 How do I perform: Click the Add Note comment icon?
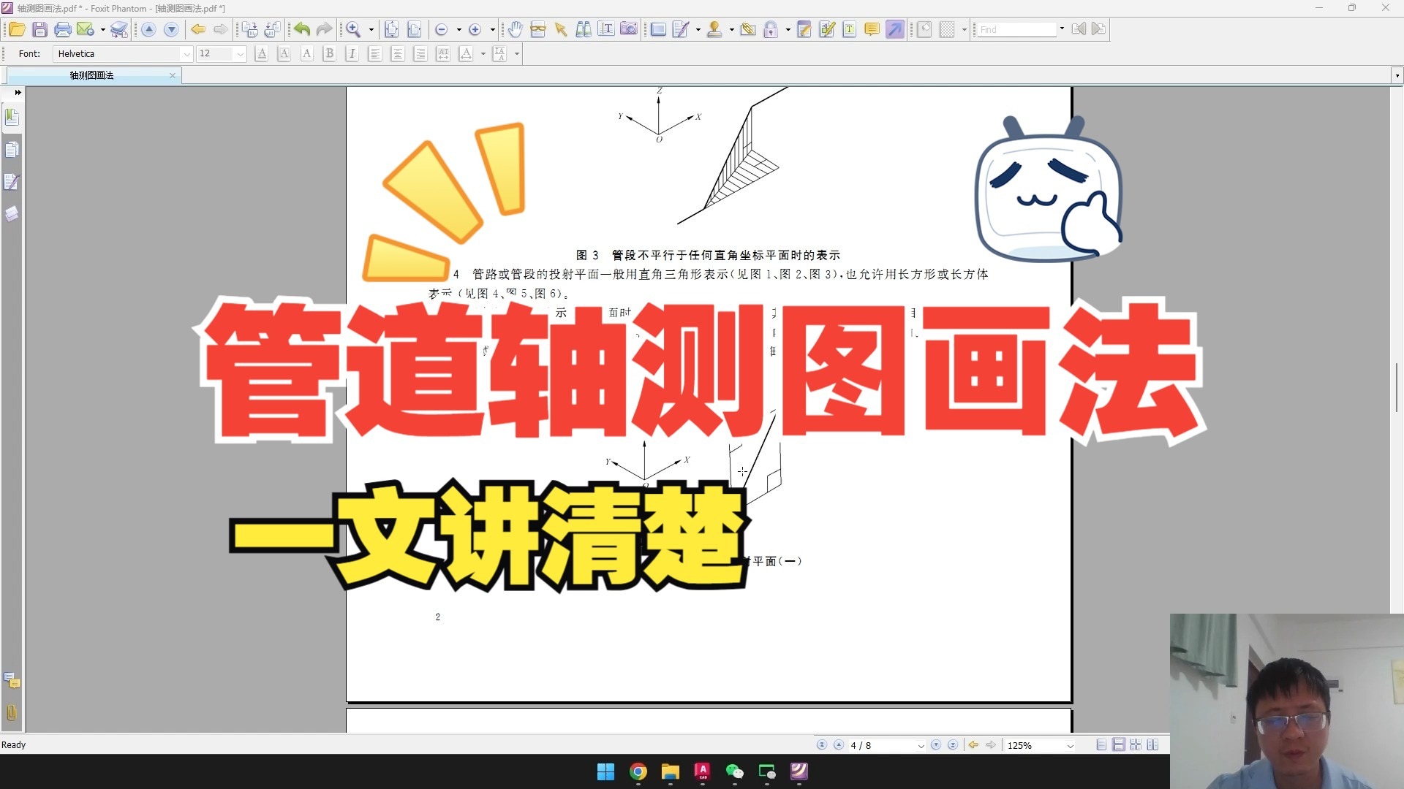pos(870,29)
